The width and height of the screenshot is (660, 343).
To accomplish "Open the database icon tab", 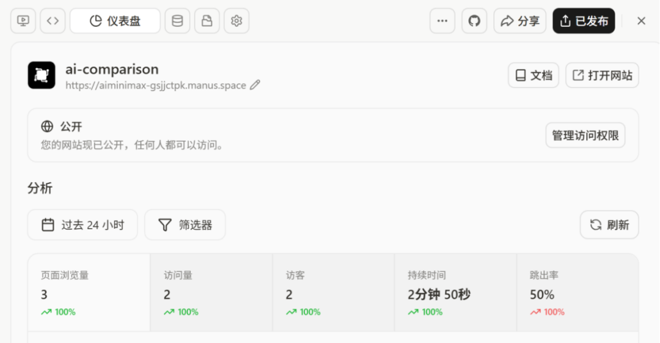I will point(177,21).
